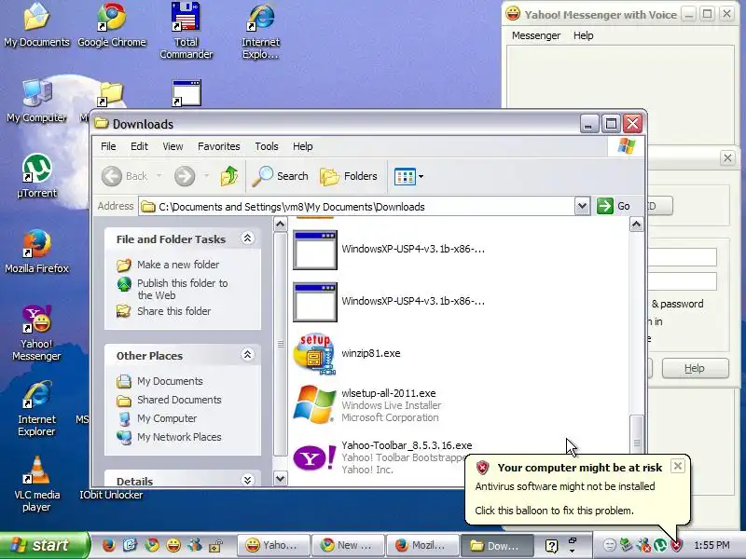Viewport: 746px width, 559px height.
Task: Open the My Documents desktop icon
Action: click(36, 25)
